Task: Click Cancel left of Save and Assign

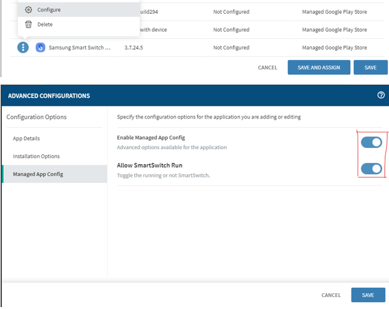Action: (267, 68)
